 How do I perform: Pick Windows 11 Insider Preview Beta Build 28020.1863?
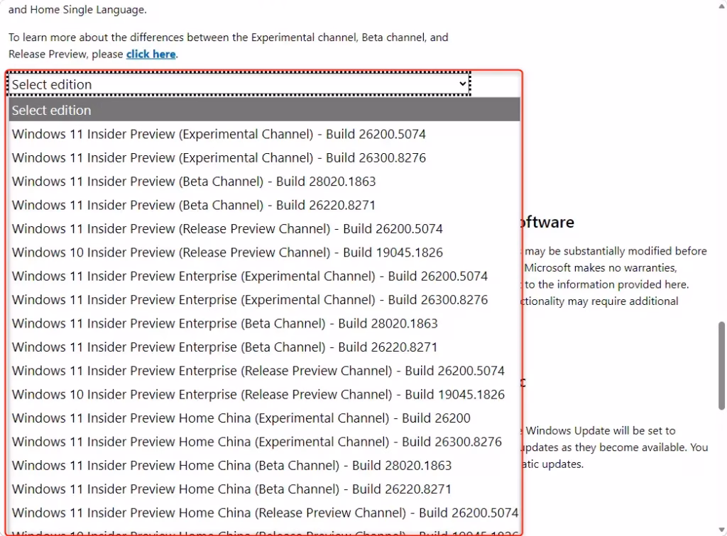tap(194, 182)
